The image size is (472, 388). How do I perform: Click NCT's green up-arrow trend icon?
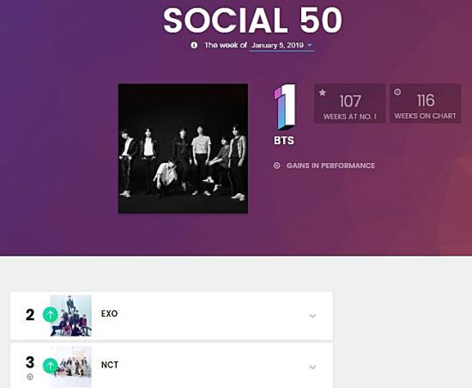51,366
